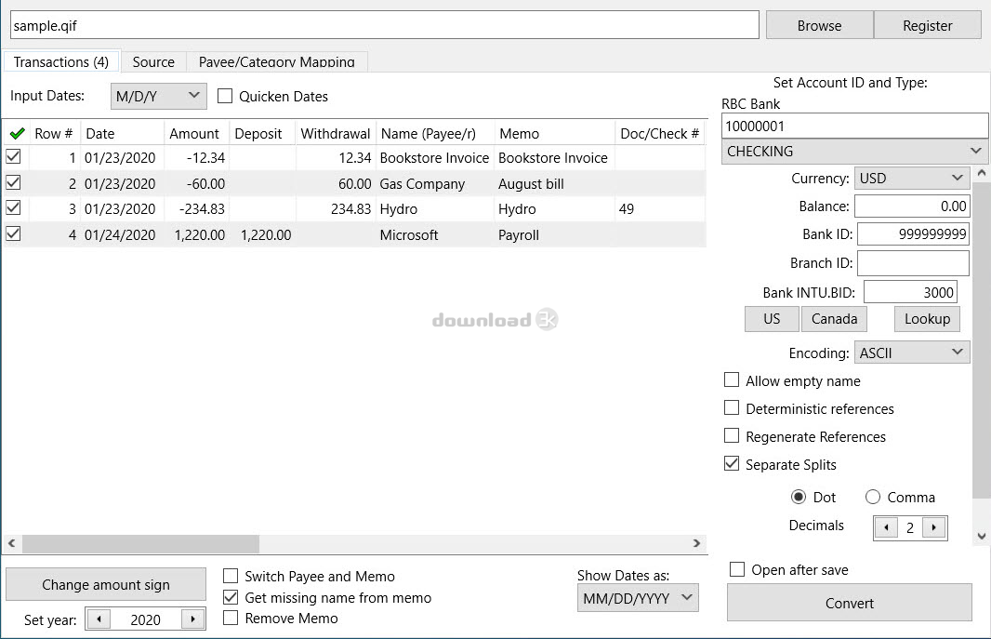Click the Canada bank button
The height and width of the screenshot is (639, 991).
834,318
